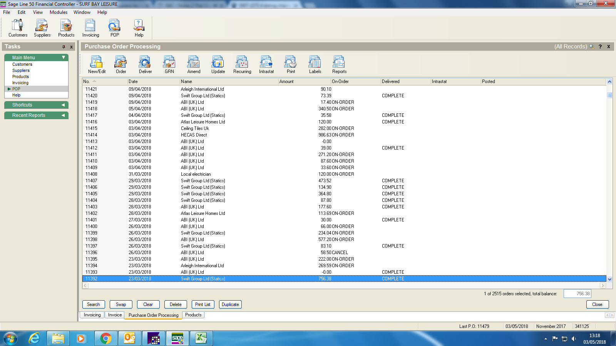Open the Labels icon
This screenshot has width=616, height=346.
click(315, 64)
